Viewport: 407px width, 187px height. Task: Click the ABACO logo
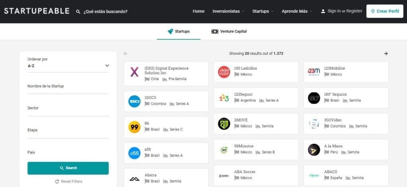(x=314, y=175)
